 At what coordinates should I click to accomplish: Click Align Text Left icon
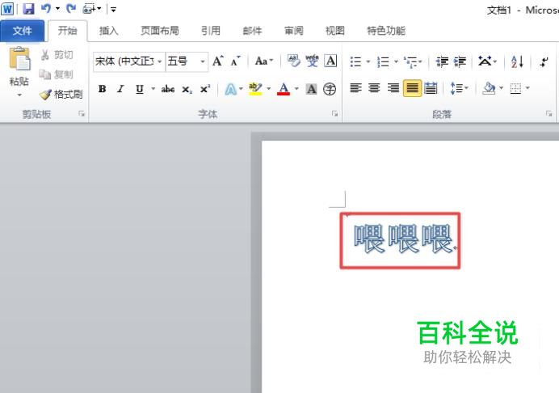click(x=355, y=88)
